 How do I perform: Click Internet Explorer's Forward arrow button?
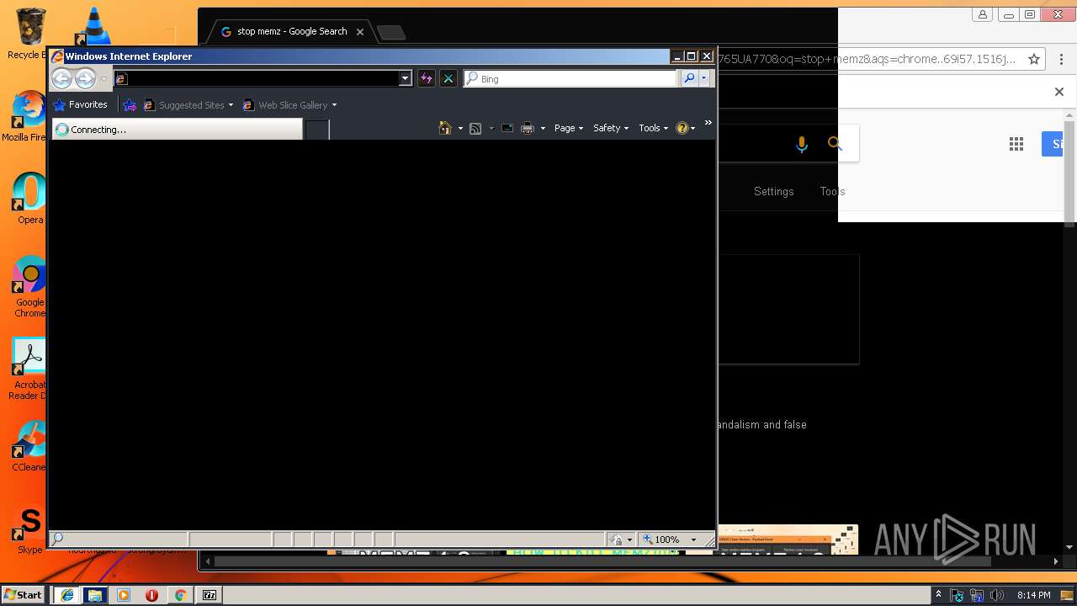tap(85, 79)
